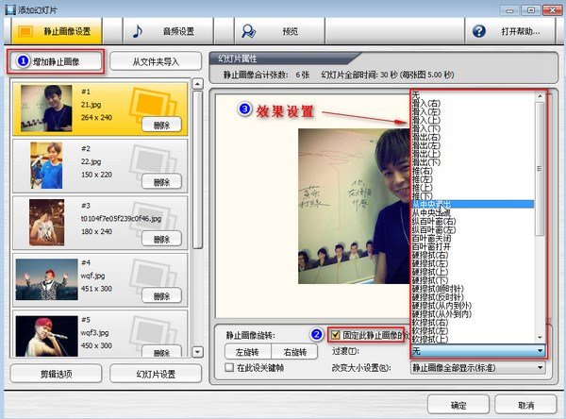This screenshot has height=419, width=566.
Task: Click file name t0104f7e05f239c0f46.jpg
Action: [121, 218]
